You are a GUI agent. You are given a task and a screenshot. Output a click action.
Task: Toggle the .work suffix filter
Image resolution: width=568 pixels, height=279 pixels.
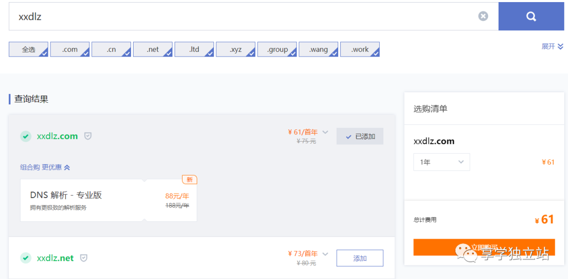pyautogui.click(x=360, y=49)
